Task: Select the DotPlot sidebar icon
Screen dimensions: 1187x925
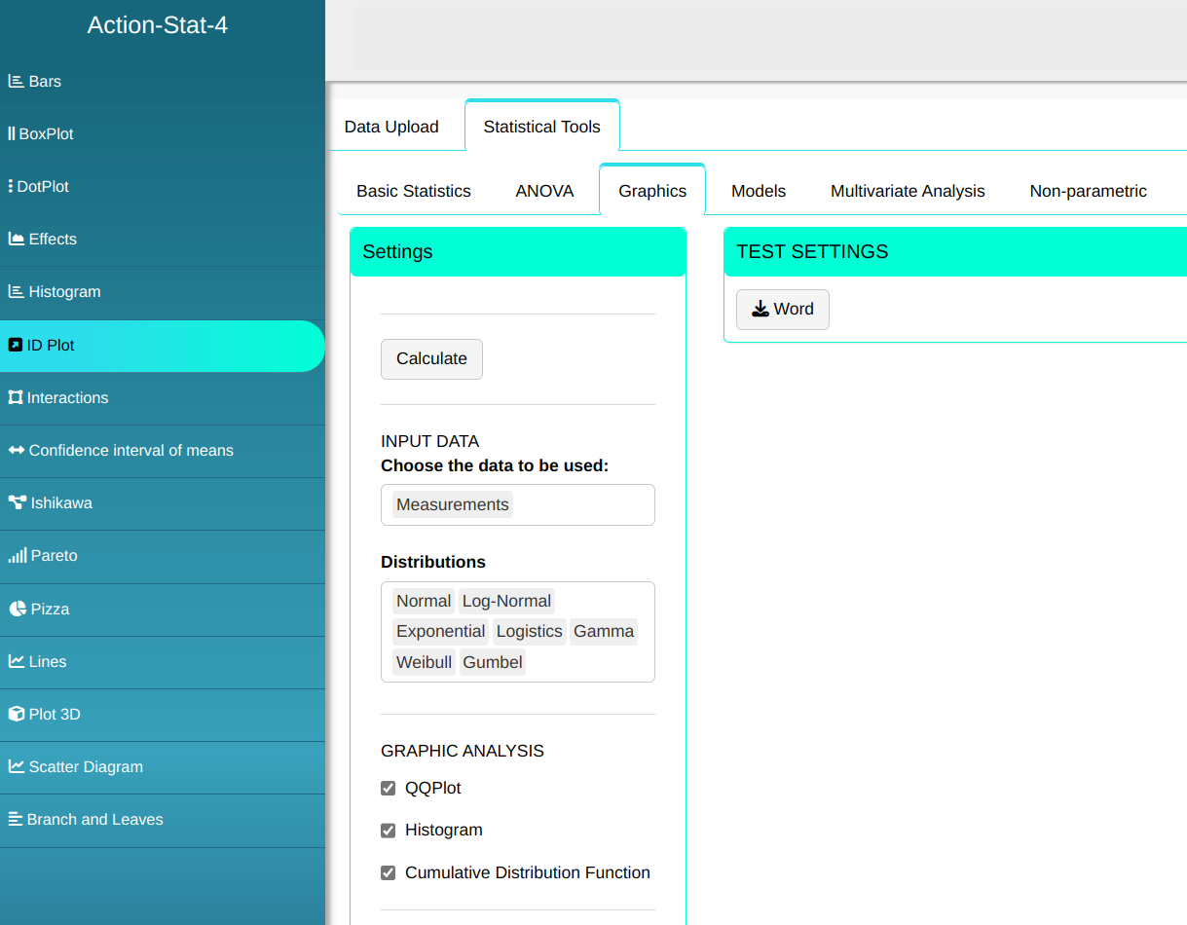Action: [x=11, y=187]
